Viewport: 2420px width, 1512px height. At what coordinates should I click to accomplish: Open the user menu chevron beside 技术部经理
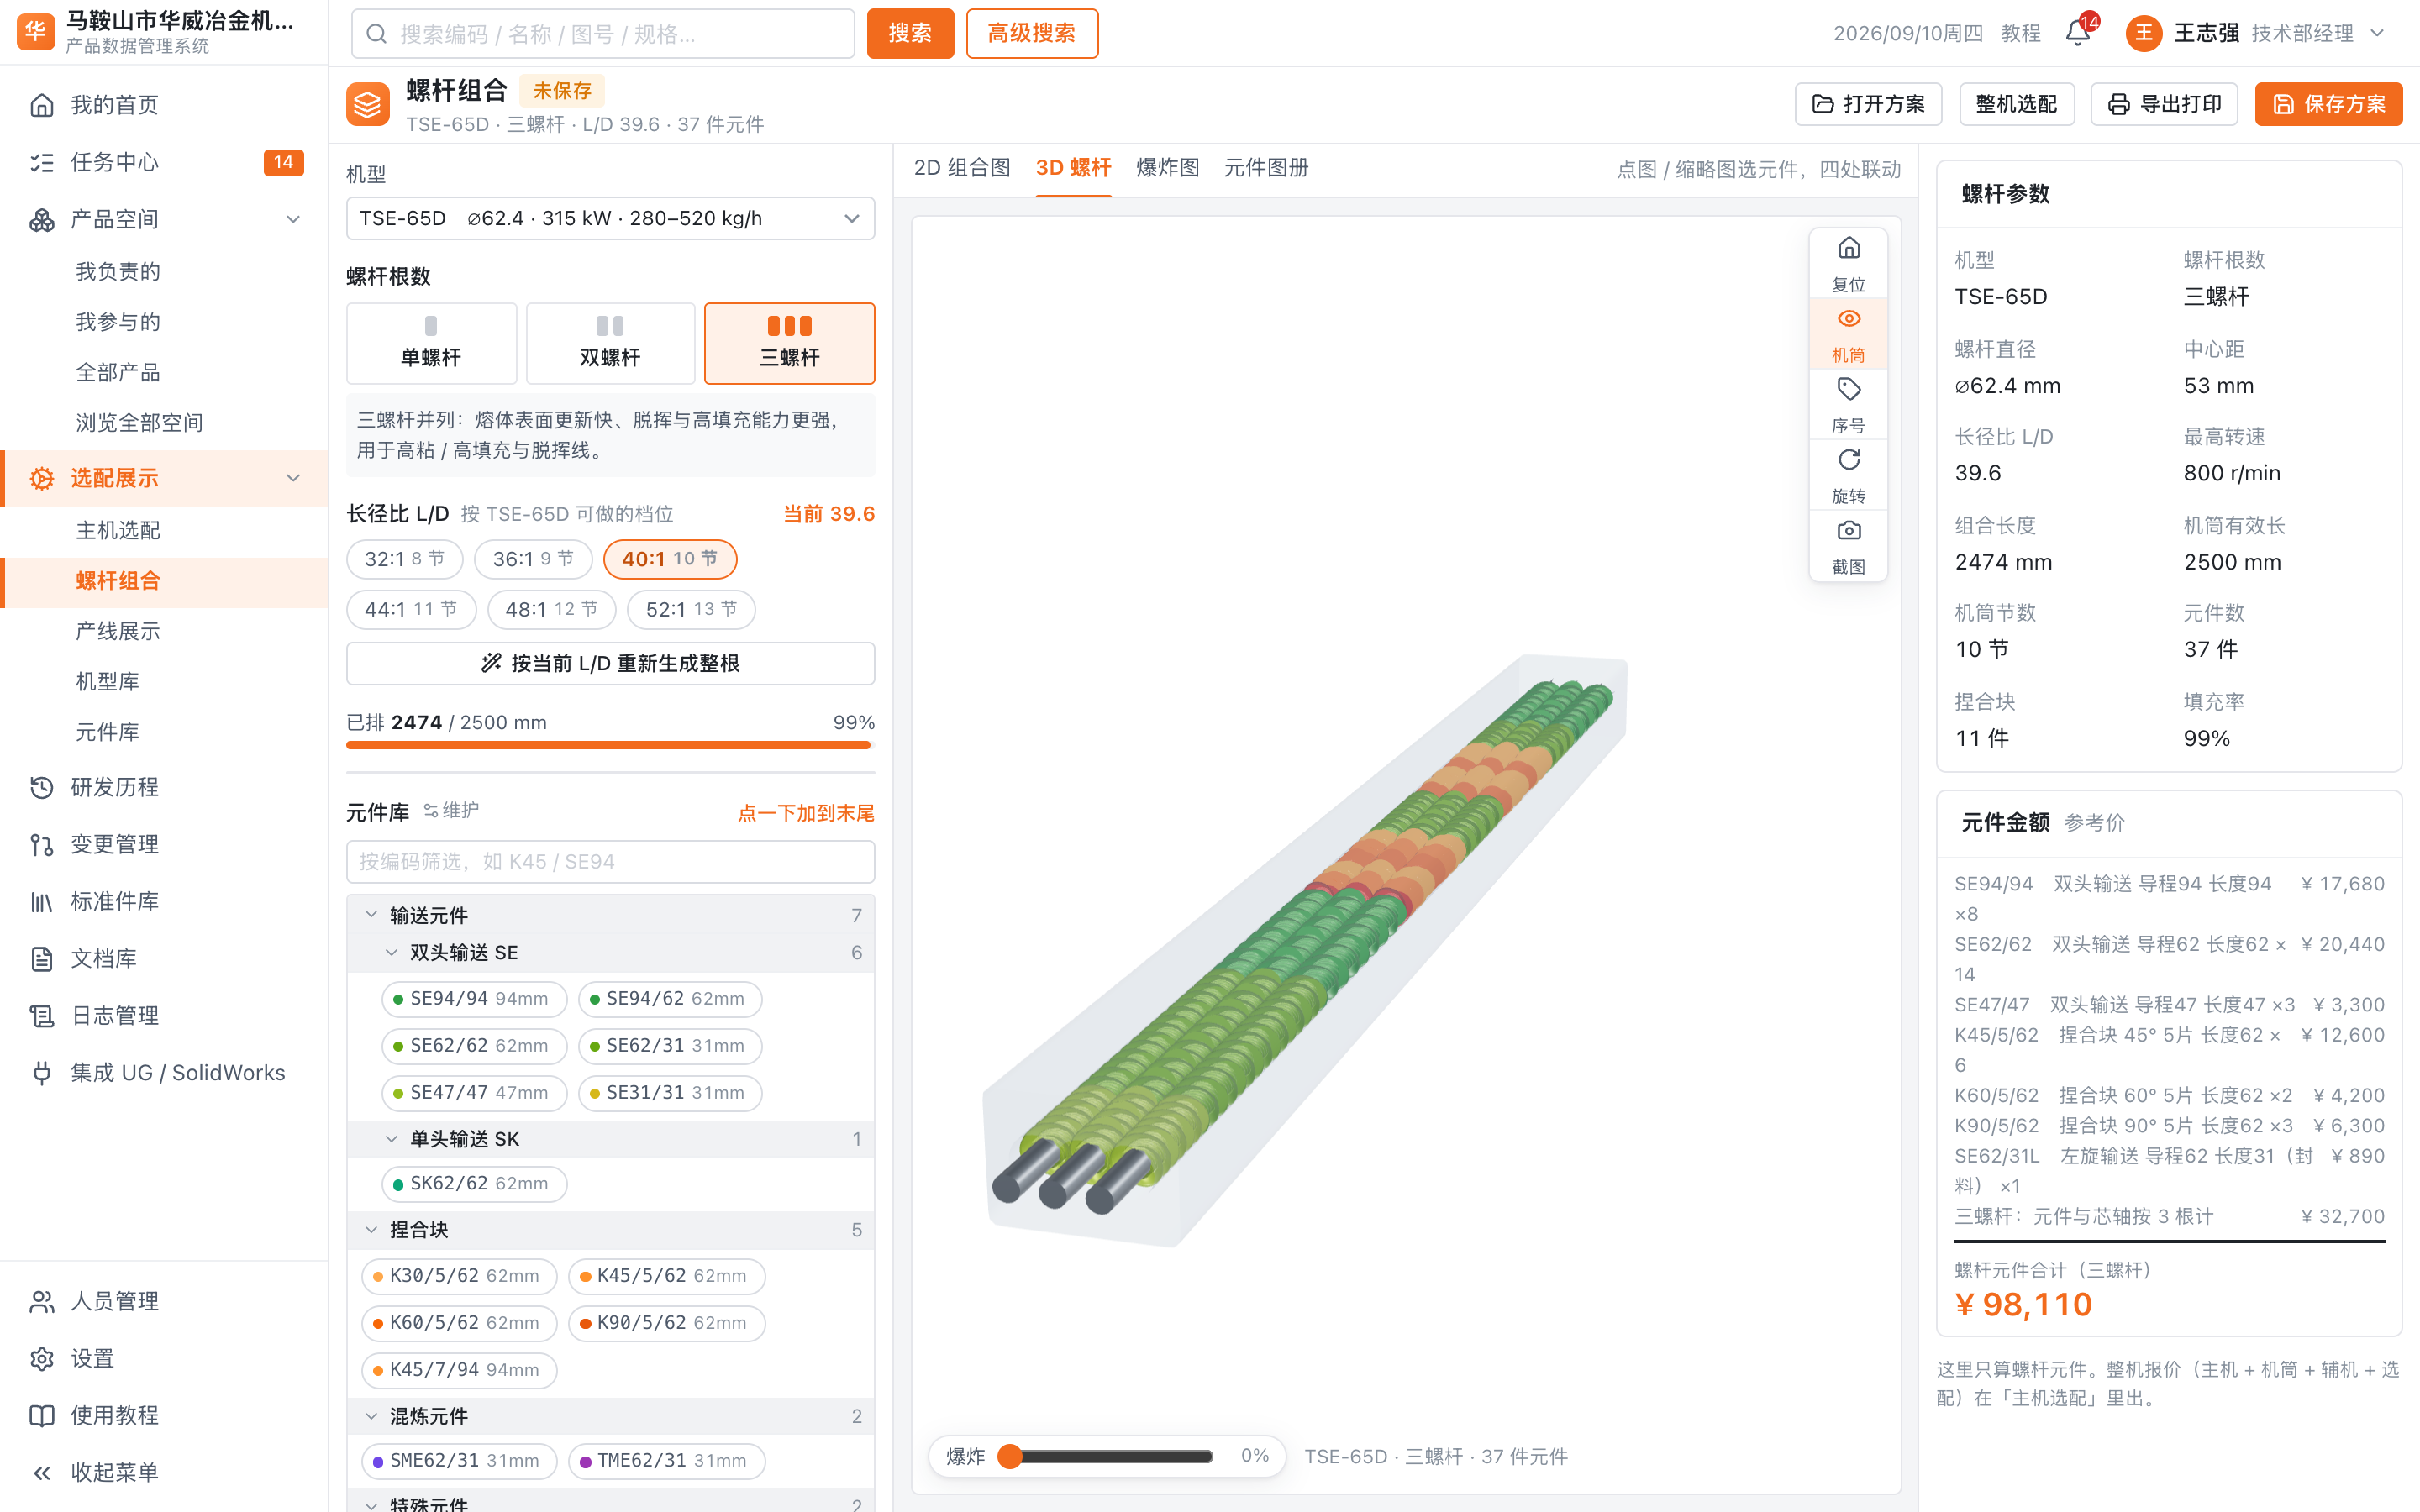click(2377, 33)
